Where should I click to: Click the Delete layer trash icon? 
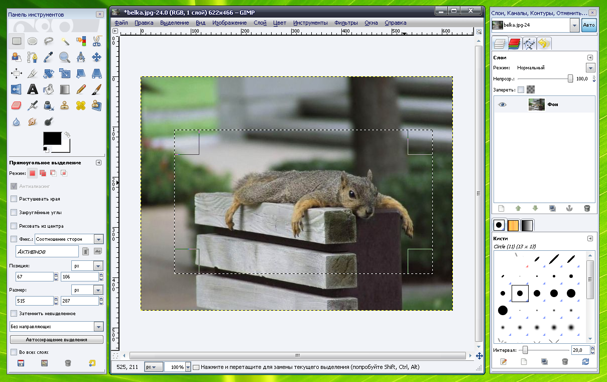point(587,208)
